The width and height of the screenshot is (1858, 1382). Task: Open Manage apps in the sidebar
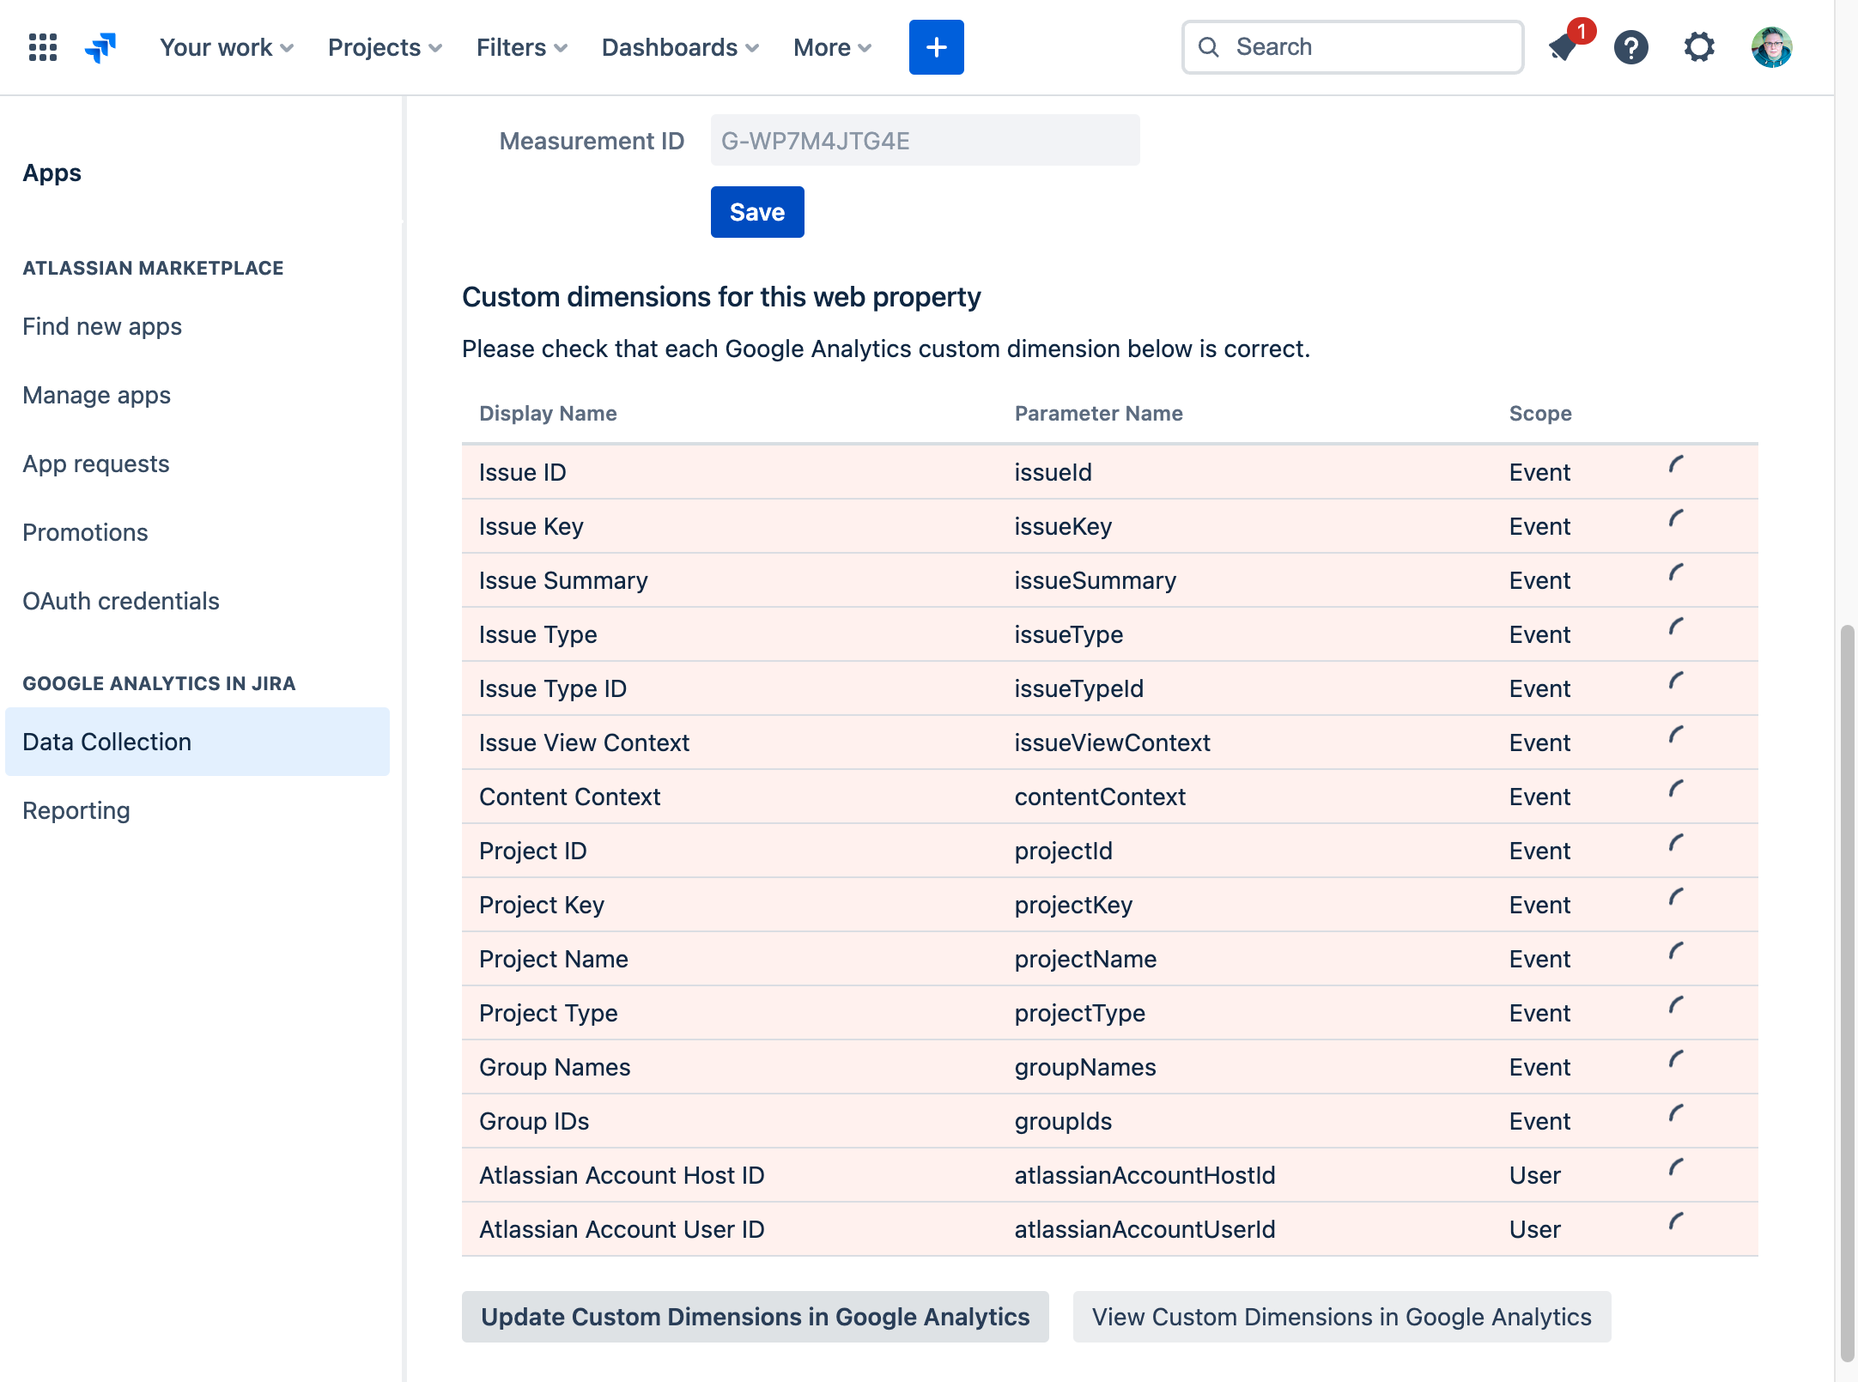96,395
